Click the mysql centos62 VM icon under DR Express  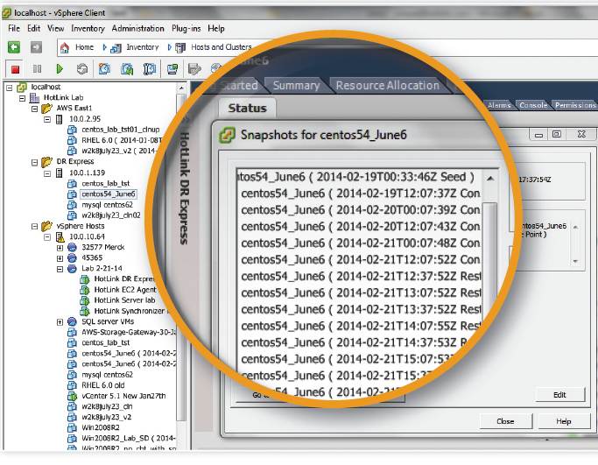[x=72, y=205]
